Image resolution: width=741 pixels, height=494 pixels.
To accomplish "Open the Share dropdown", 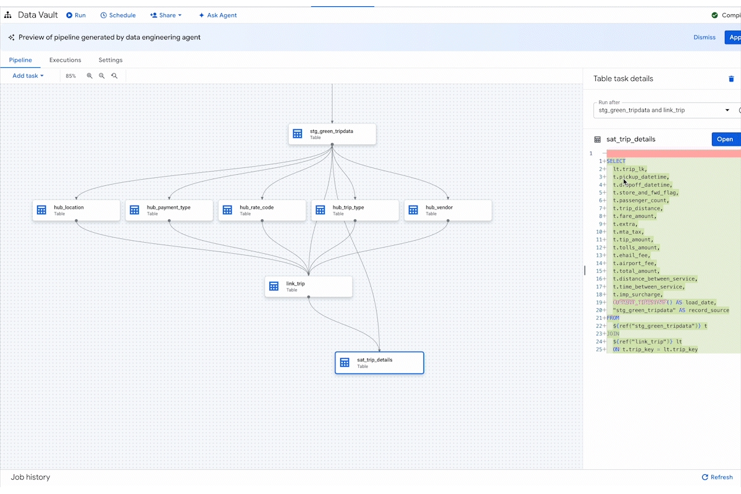I will [165, 15].
